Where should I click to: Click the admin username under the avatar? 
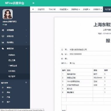(10, 22)
